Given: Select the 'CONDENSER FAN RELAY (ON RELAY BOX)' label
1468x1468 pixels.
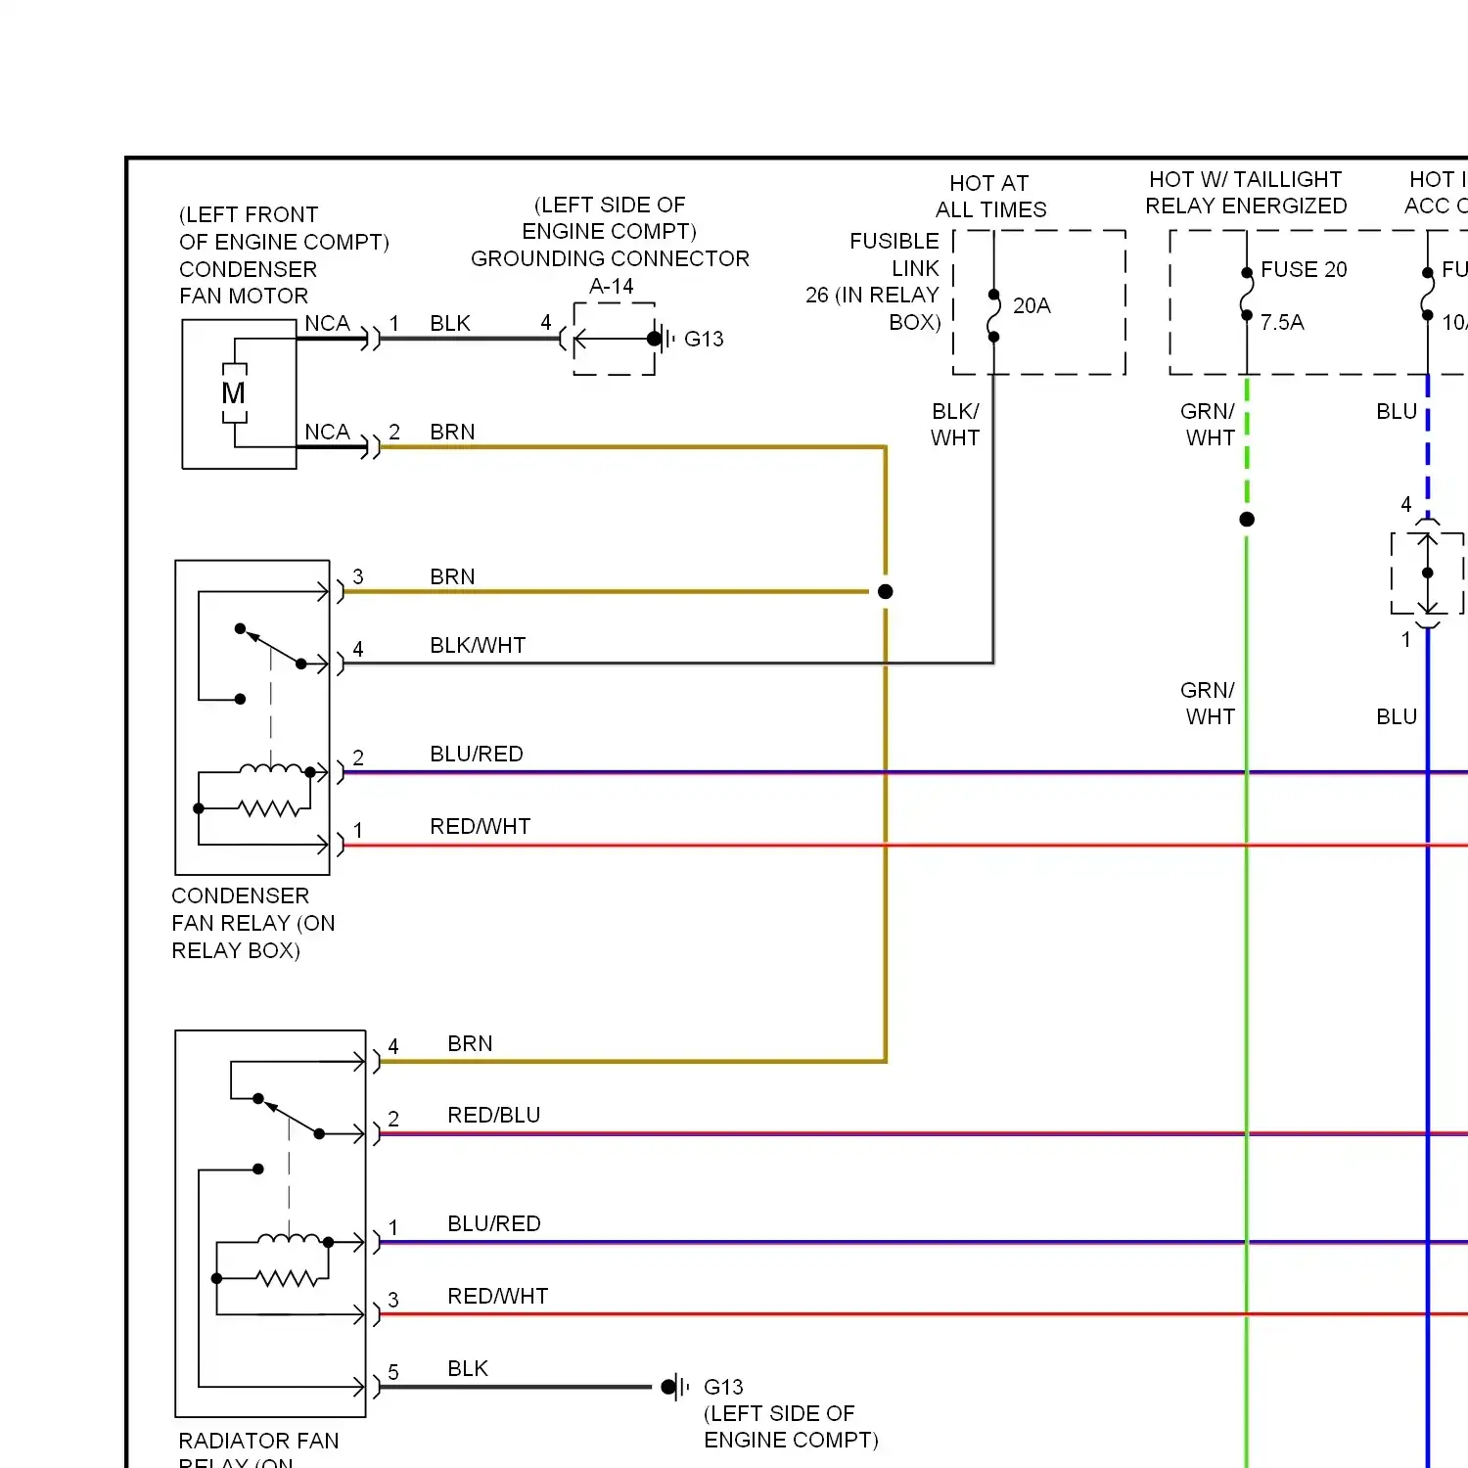Looking at the screenshot, I should (253, 923).
